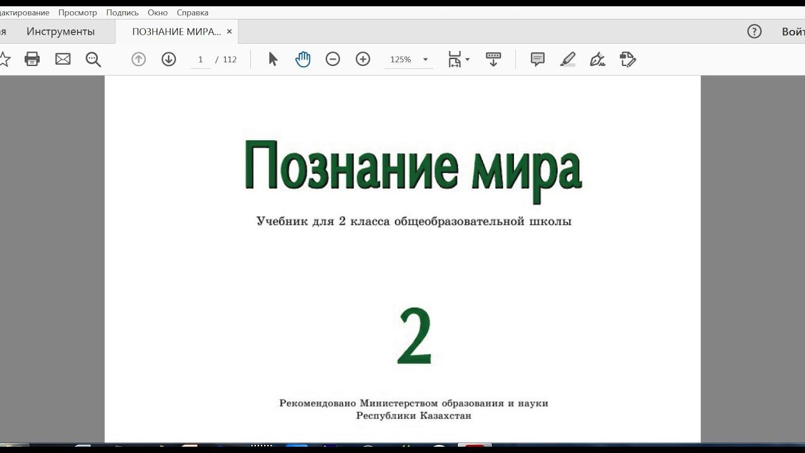This screenshot has height=453, width=805.
Task: Add a sticky note comment
Action: [538, 59]
